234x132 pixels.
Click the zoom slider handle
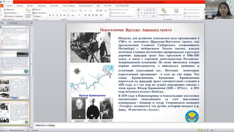point(224,131)
